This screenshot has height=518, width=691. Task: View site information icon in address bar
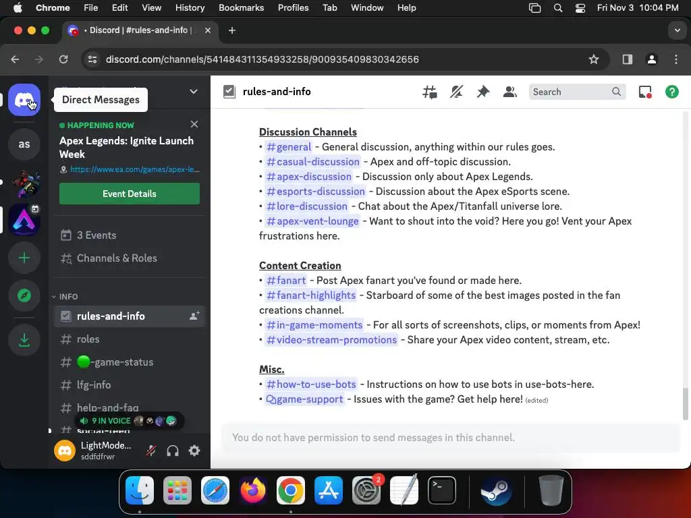92,59
